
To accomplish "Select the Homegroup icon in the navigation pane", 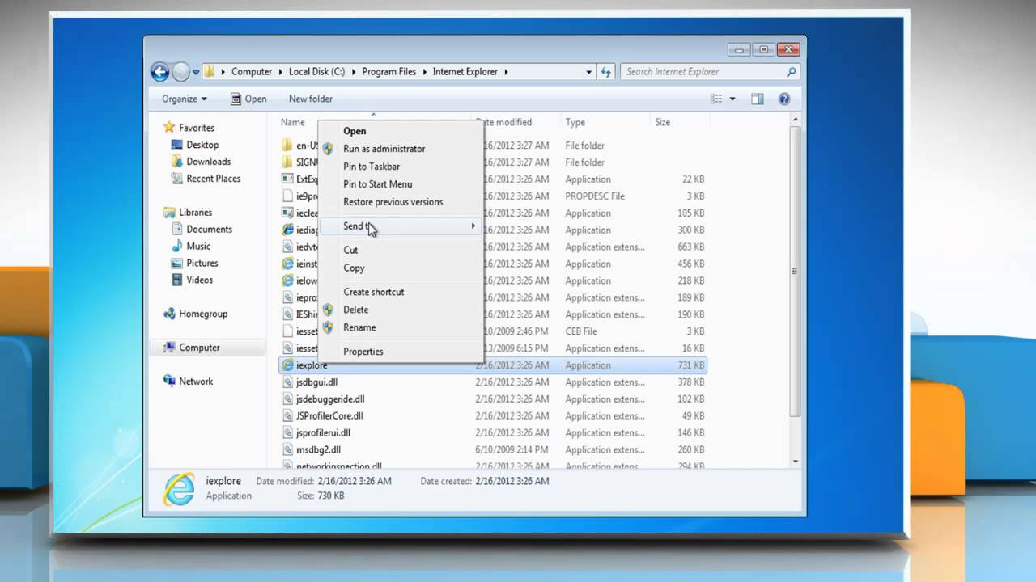I will tap(169, 314).
